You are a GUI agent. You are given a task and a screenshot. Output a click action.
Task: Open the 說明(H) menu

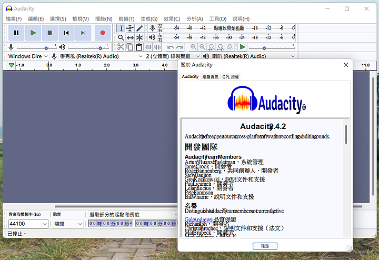click(x=241, y=18)
